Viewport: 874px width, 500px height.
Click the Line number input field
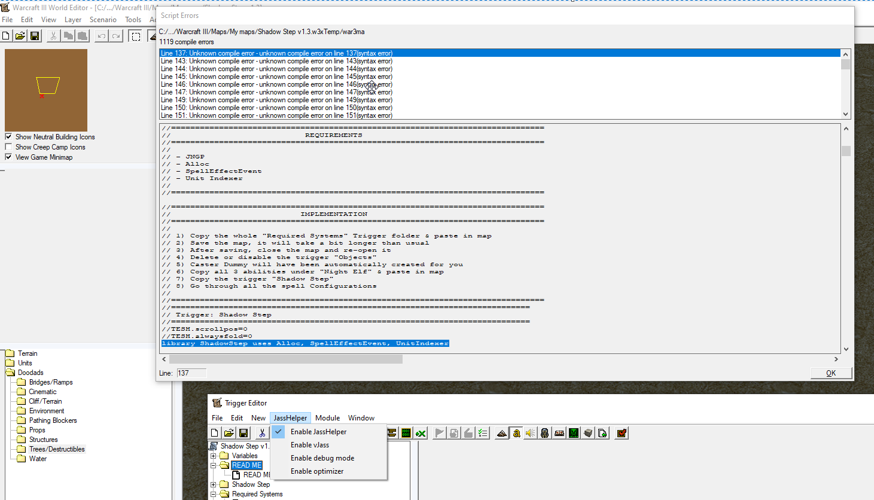pos(191,373)
